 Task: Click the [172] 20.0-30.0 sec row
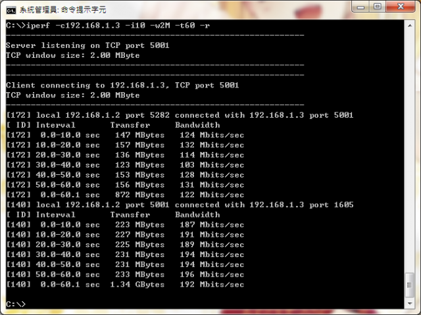click(125, 155)
